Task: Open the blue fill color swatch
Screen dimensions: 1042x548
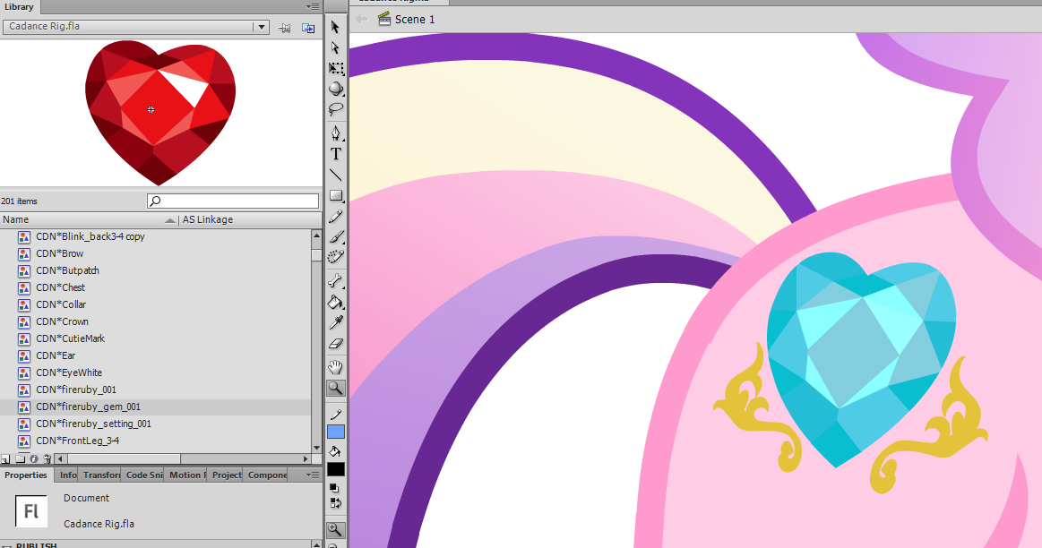Action: (x=336, y=432)
